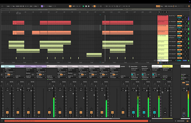Screen dimensions: 191x123
Task: Open the Major scale dropdown
Action: click(x=52, y=6)
